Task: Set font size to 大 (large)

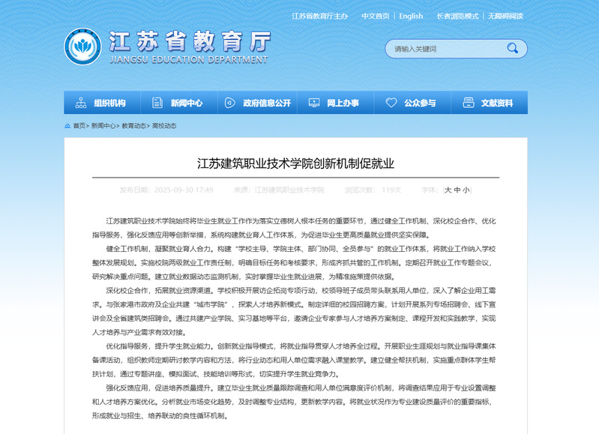Action: coord(448,190)
